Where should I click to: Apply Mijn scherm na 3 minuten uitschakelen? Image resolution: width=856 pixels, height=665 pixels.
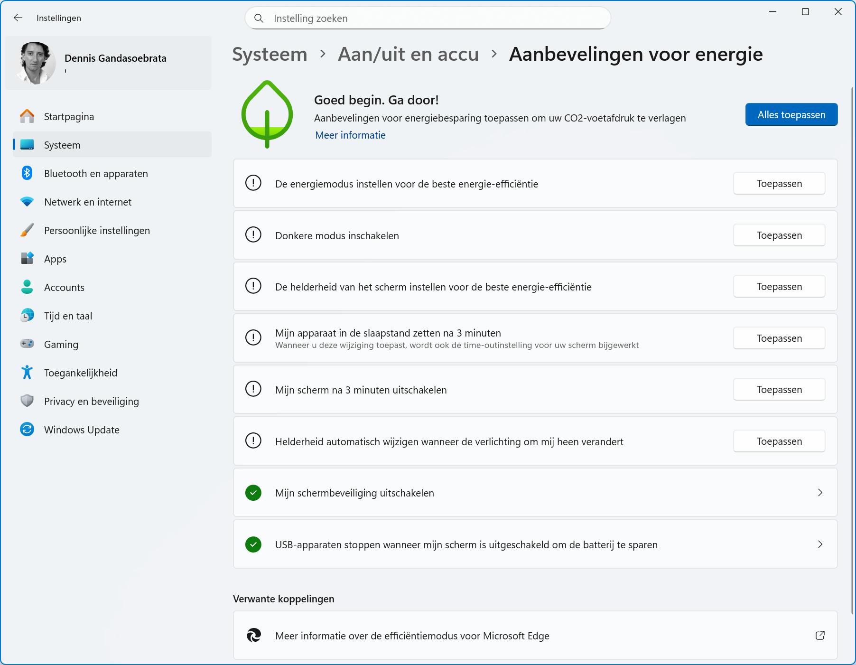point(779,390)
